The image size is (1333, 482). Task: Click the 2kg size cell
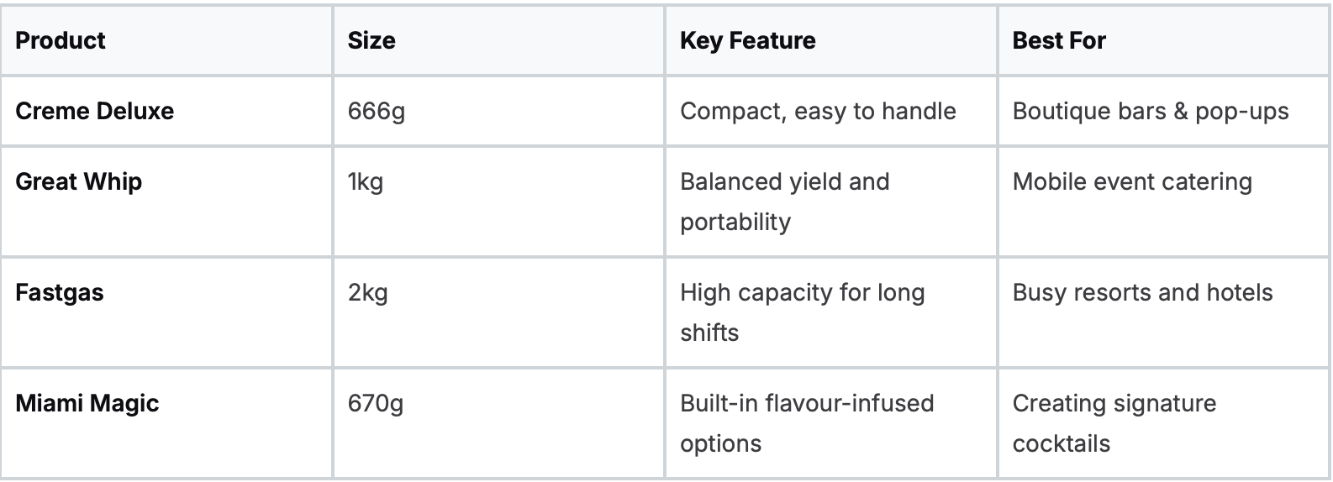(x=367, y=292)
